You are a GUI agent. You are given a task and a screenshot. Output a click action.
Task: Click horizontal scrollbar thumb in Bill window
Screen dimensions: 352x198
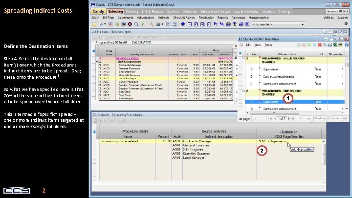click(274, 113)
